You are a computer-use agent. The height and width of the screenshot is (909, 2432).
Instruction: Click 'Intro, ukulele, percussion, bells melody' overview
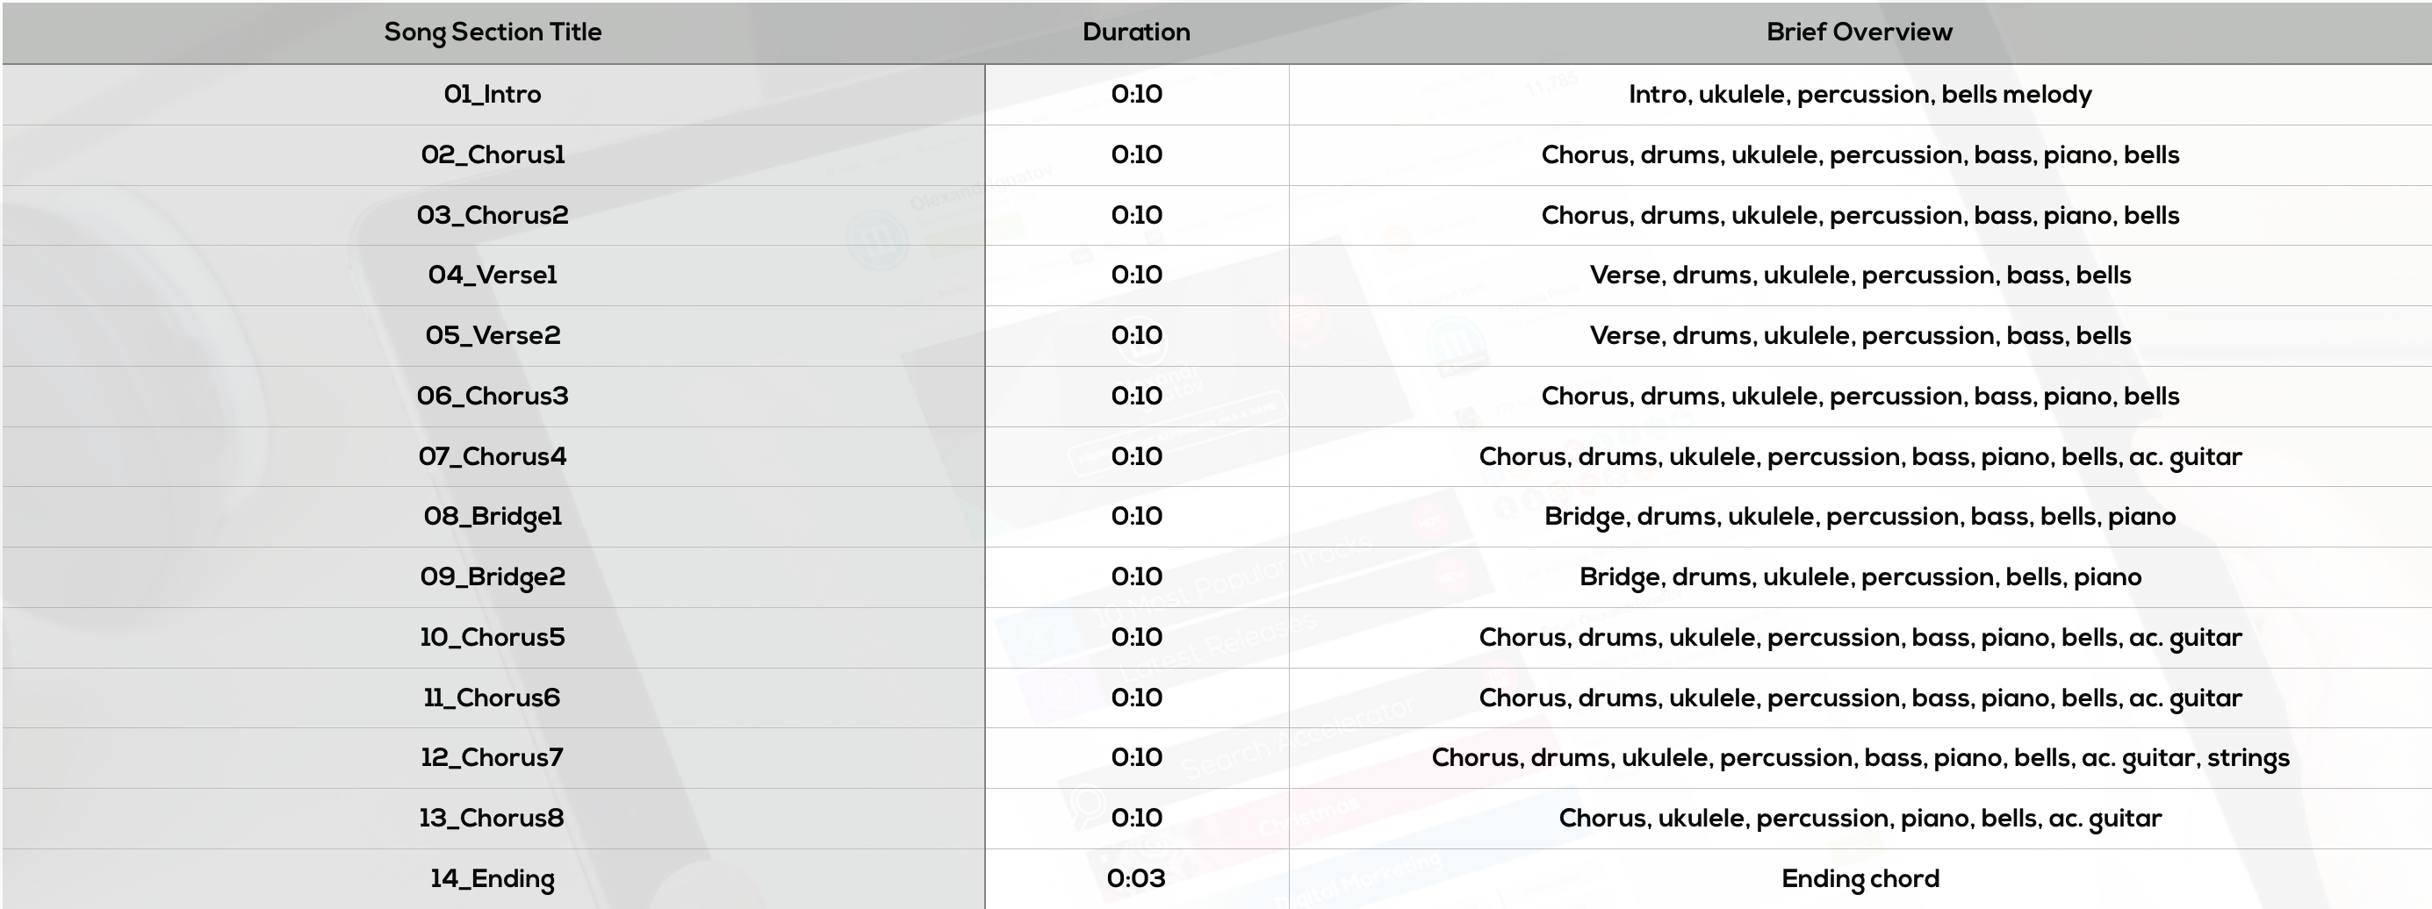click(1860, 95)
